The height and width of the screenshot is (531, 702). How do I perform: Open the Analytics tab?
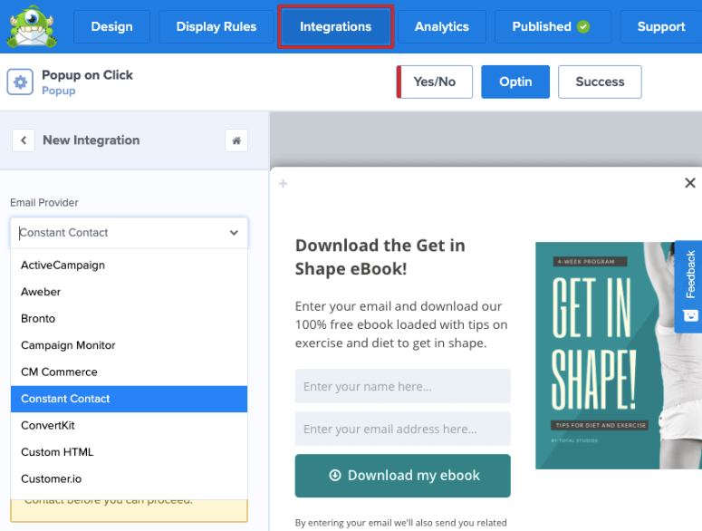coord(442,27)
